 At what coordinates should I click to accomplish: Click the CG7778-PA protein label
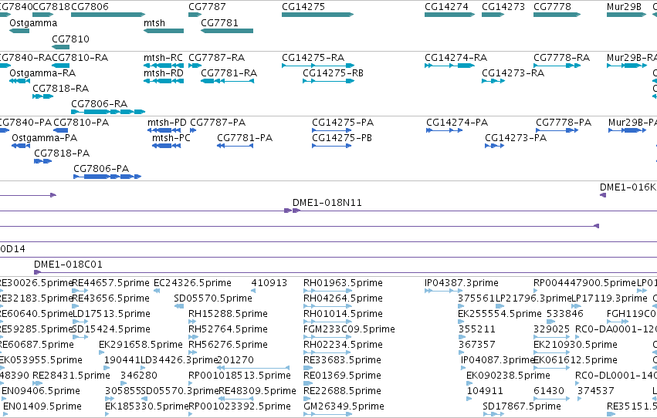[564, 123]
